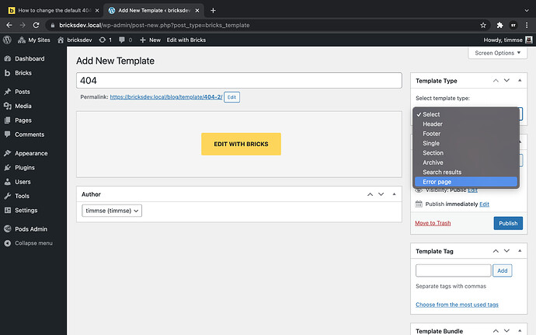The image size is (536, 335).
Task: Click the yellow EDIT WITH BRICKS button
Action: tap(241, 144)
